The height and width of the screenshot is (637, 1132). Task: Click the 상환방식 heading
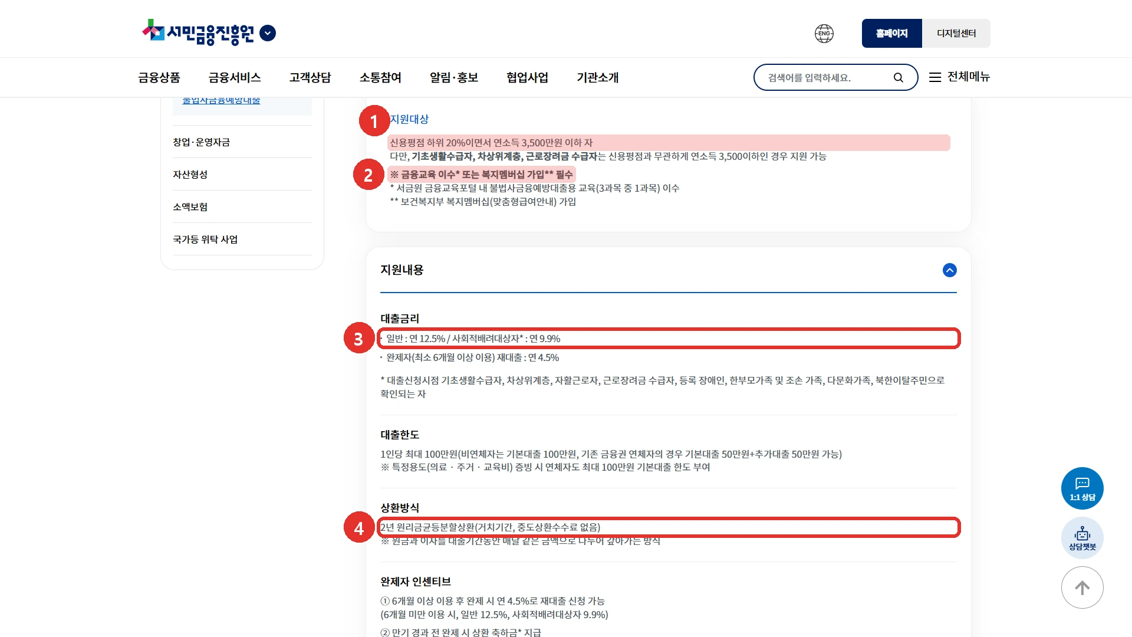point(400,508)
